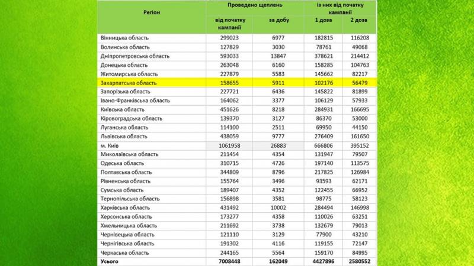Viewport: 474px width, 266px height.
Task: Select the daily total value 162049
Action: pyautogui.click(x=278, y=261)
